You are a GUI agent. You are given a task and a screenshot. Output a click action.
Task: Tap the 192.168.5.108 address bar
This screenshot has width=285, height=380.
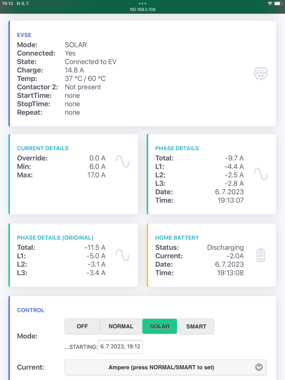tap(142, 9)
